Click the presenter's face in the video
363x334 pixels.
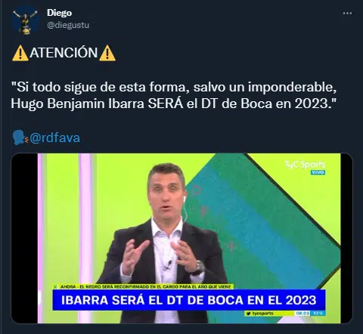[x=166, y=191]
